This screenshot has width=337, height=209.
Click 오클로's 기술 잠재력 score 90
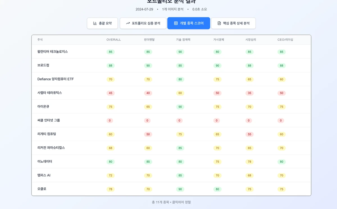click(x=180, y=189)
